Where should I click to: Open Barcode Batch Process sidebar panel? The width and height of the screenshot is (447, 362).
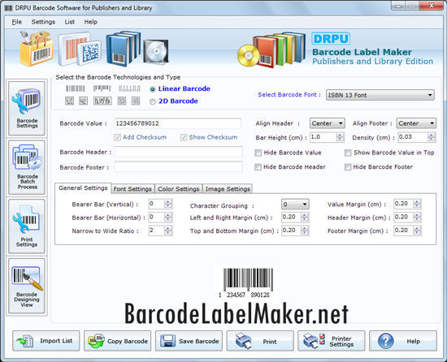point(27,167)
